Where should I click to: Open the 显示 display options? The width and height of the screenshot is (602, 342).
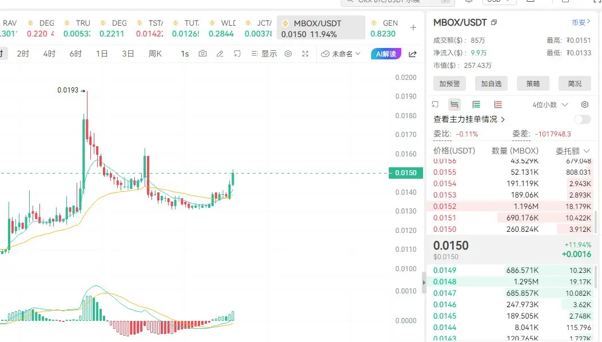(x=264, y=54)
